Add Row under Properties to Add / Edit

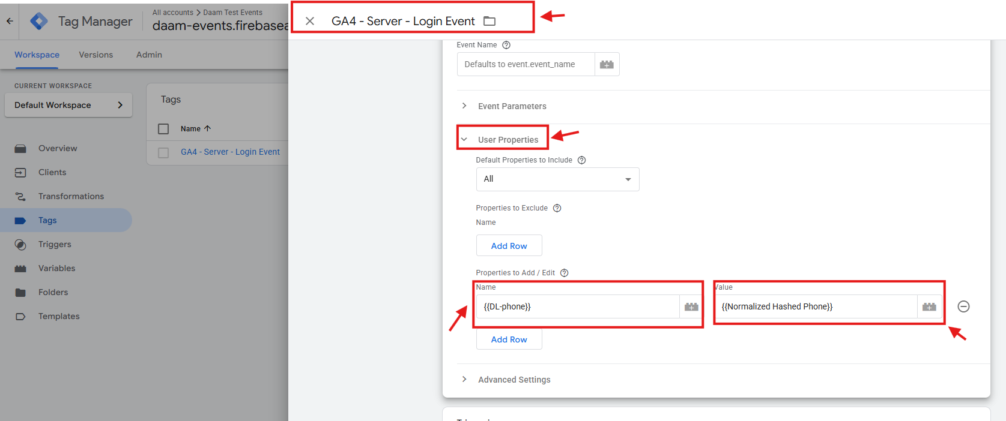pyautogui.click(x=509, y=339)
